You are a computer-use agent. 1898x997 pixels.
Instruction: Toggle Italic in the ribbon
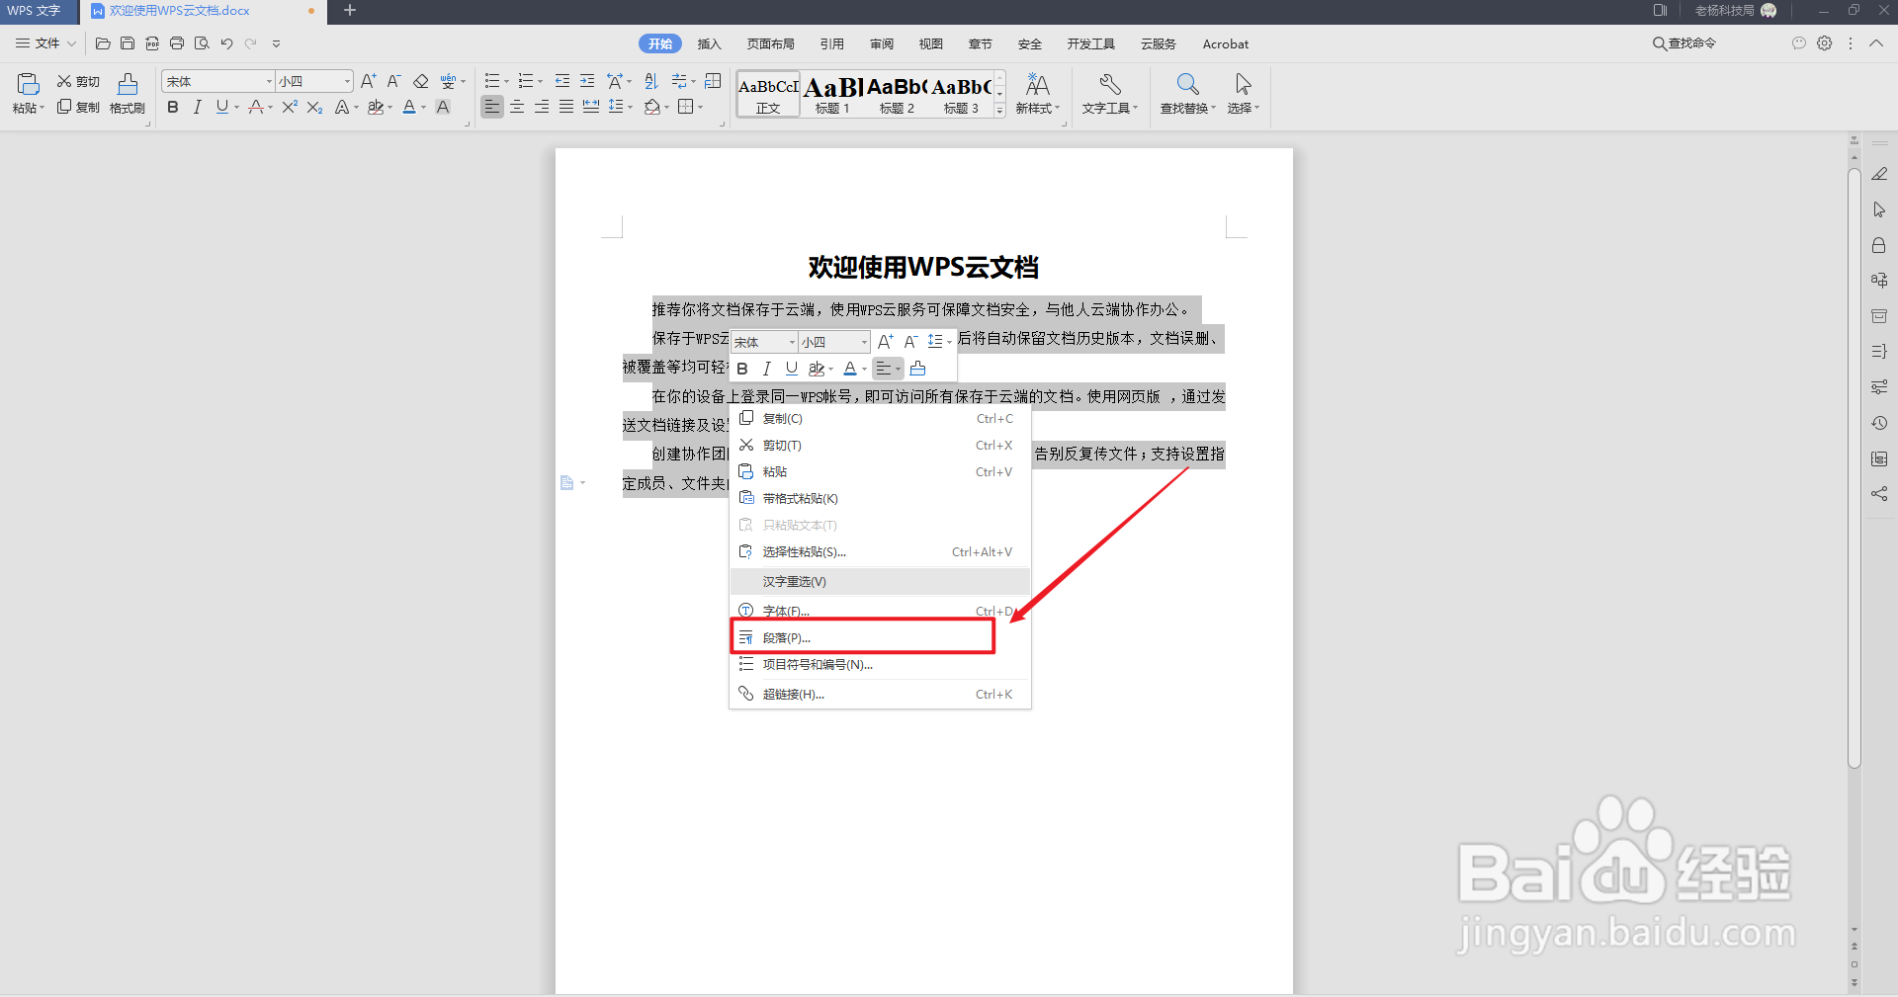(197, 107)
